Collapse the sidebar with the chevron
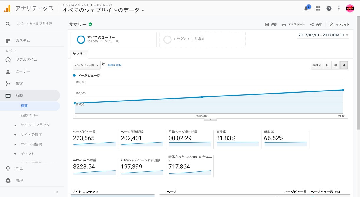The width and height of the screenshot is (360, 197). tap(57, 192)
